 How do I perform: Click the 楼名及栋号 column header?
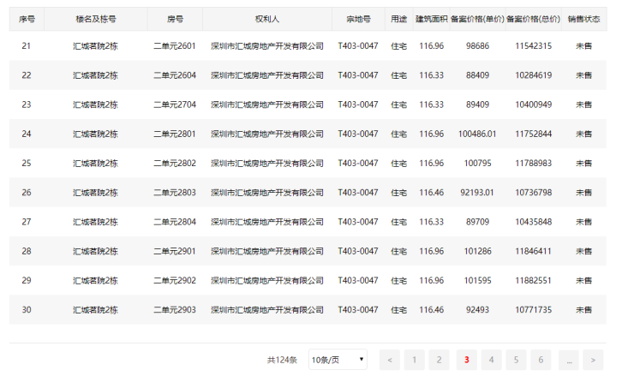click(95, 18)
